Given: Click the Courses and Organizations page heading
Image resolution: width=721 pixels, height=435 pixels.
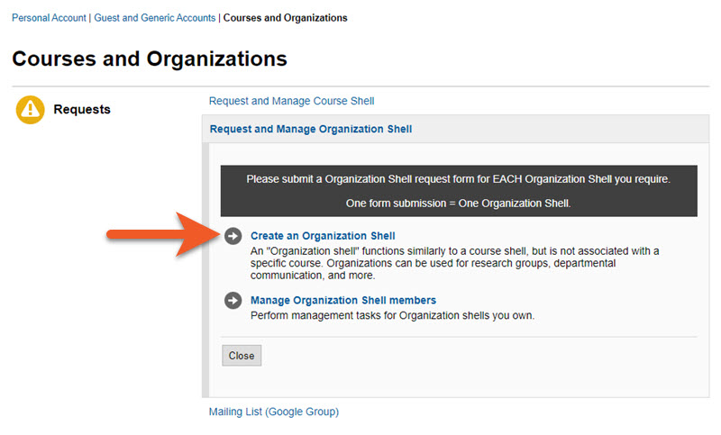Looking at the screenshot, I should [x=150, y=59].
